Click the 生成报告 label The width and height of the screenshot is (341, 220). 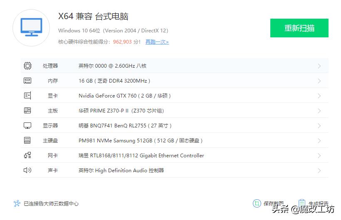319,203
